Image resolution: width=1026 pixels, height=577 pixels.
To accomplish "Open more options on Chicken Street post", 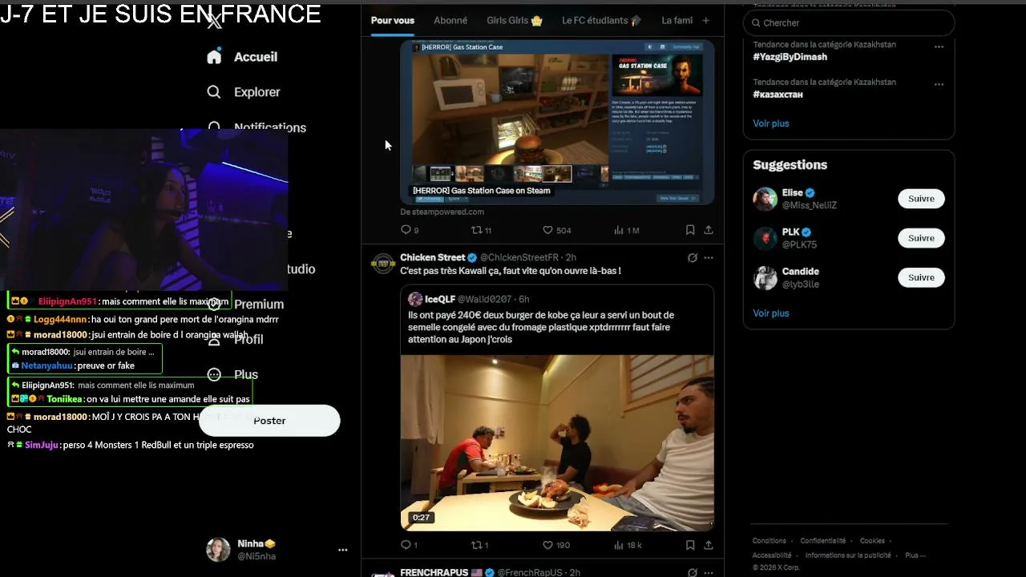I will (709, 258).
